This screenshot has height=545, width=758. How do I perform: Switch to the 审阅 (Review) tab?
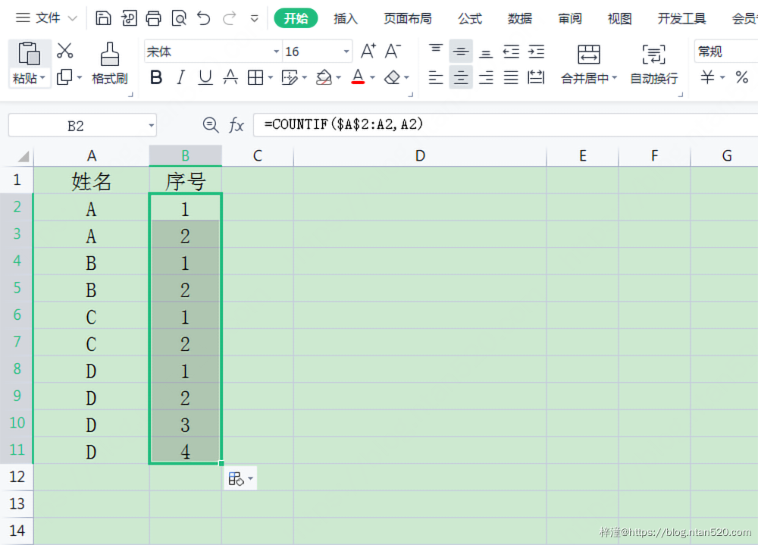569,18
